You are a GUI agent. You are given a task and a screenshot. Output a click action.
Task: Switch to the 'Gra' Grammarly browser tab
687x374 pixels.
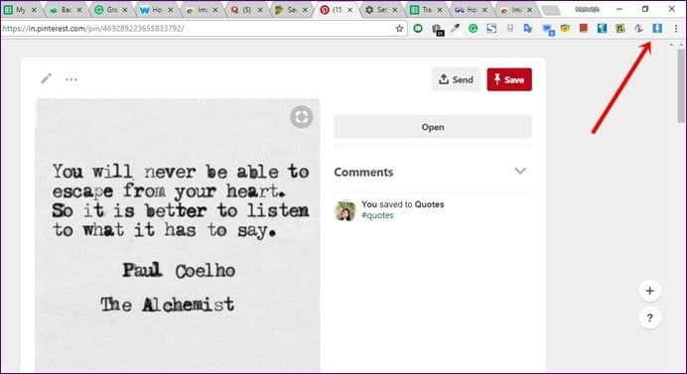coord(111,9)
